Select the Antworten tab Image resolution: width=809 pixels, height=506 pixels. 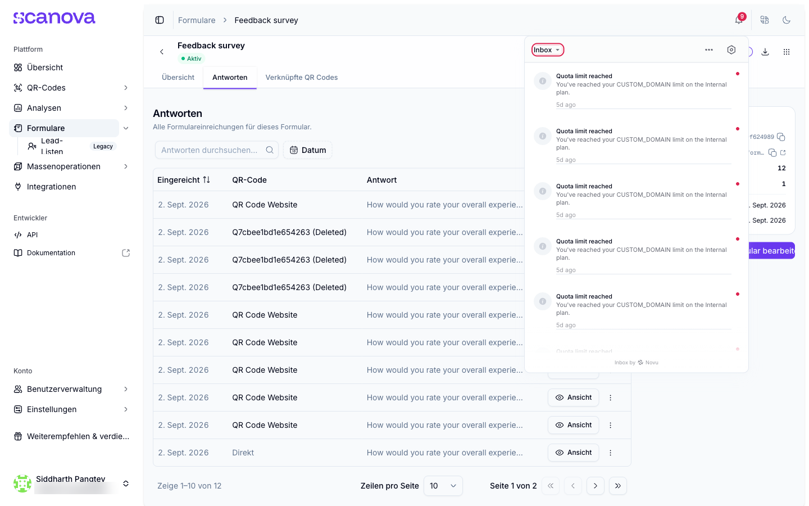(230, 78)
